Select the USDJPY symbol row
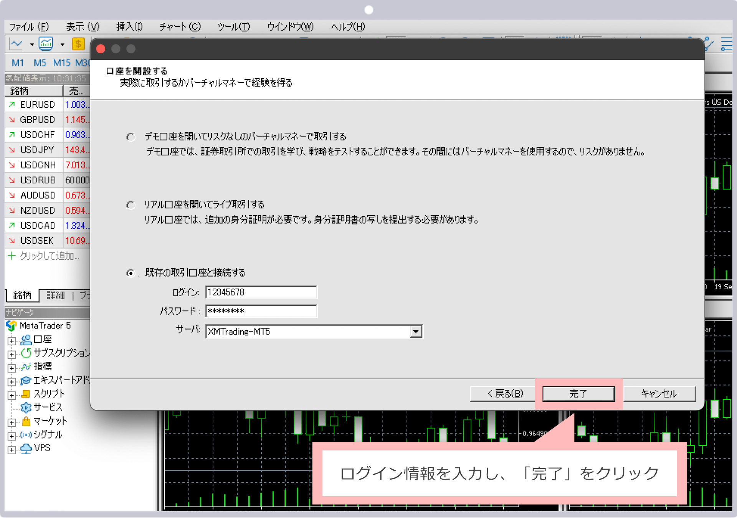Screen dimensions: 737x518 47,150
